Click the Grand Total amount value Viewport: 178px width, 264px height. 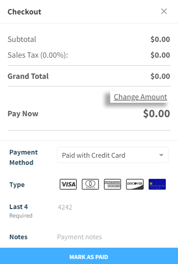pos(160,76)
